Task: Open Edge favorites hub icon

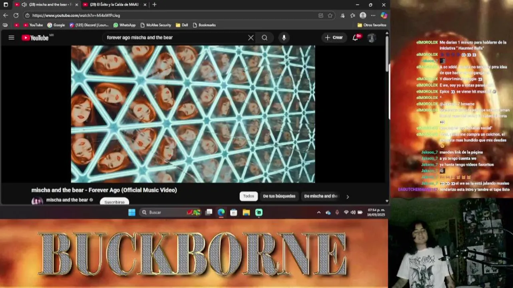Action: pyautogui.click(x=353, y=15)
